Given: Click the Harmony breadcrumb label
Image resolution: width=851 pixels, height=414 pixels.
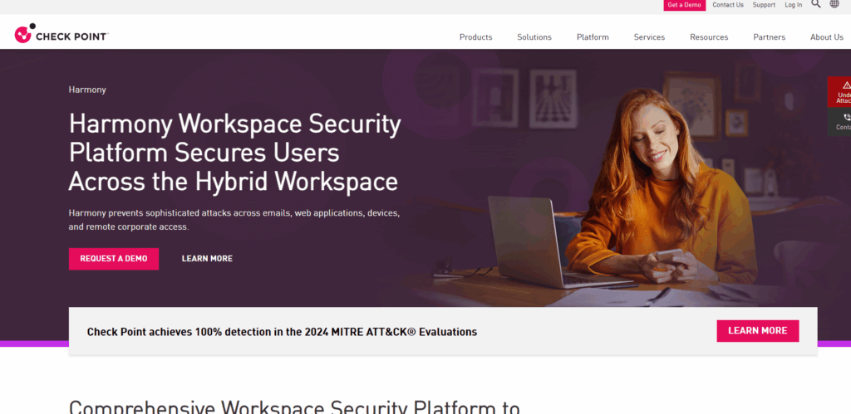Looking at the screenshot, I should (87, 90).
